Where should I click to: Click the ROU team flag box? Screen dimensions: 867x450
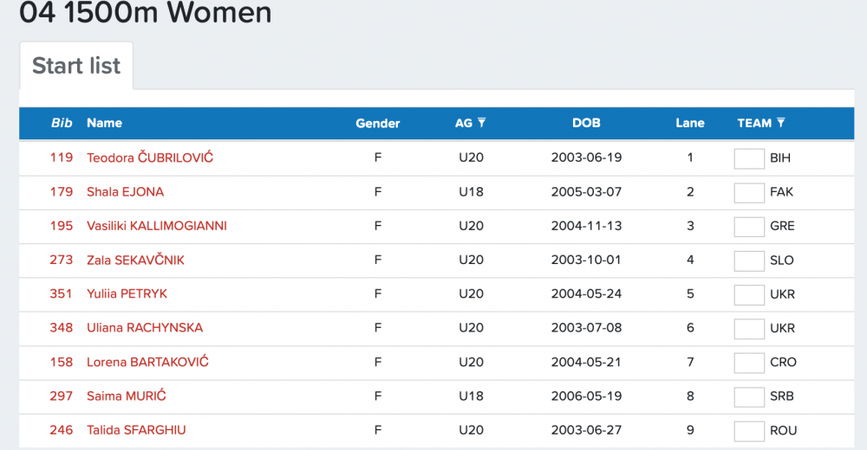click(x=749, y=431)
